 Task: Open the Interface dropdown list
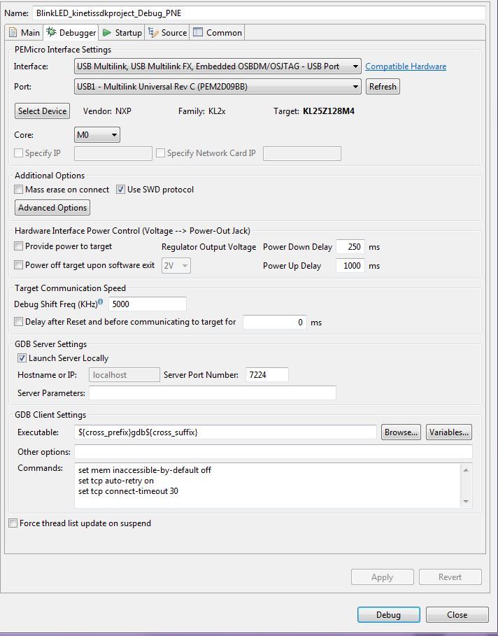pyautogui.click(x=218, y=66)
